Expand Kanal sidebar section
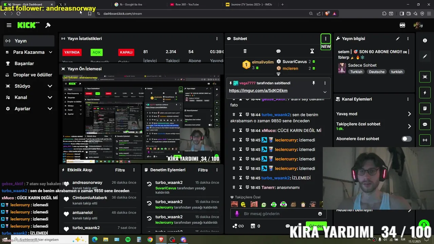Viewport: 434px width, 244px height. point(50,97)
